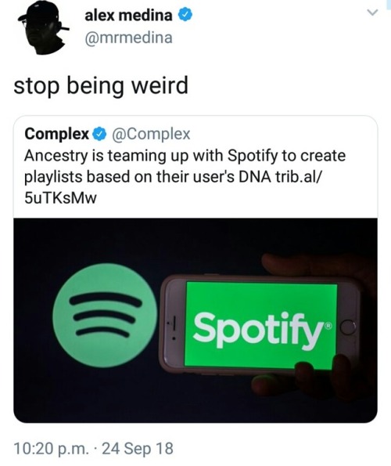Open the @mrmedina handle
Image resolution: width=391 pixels, height=466 pixels.
coord(128,38)
